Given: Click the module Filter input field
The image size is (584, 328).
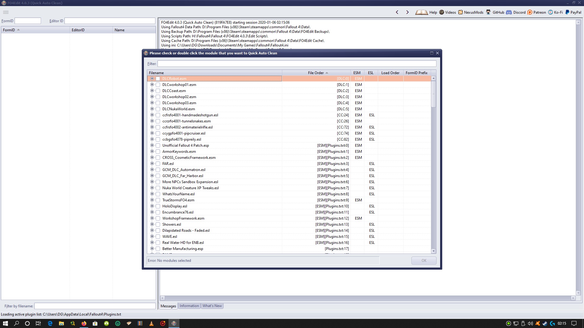Looking at the screenshot, I should pos(297,64).
